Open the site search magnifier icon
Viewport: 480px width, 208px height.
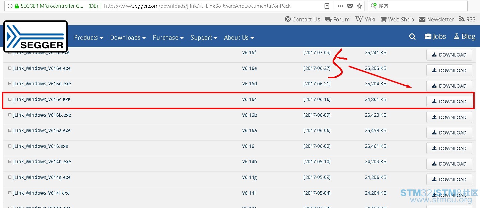(412, 37)
